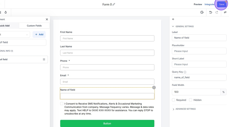Open the field type dropdown
Image resolution: width=229 pixels, height=127 pixels.
pyautogui.click(x=15, y=35)
